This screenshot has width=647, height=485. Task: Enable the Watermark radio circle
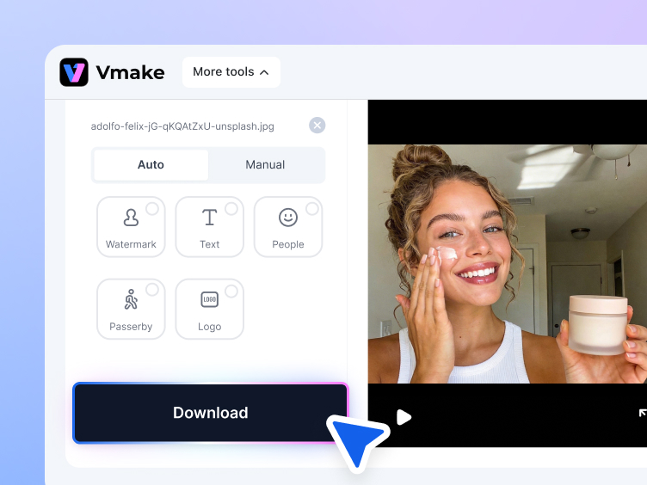point(152,209)
